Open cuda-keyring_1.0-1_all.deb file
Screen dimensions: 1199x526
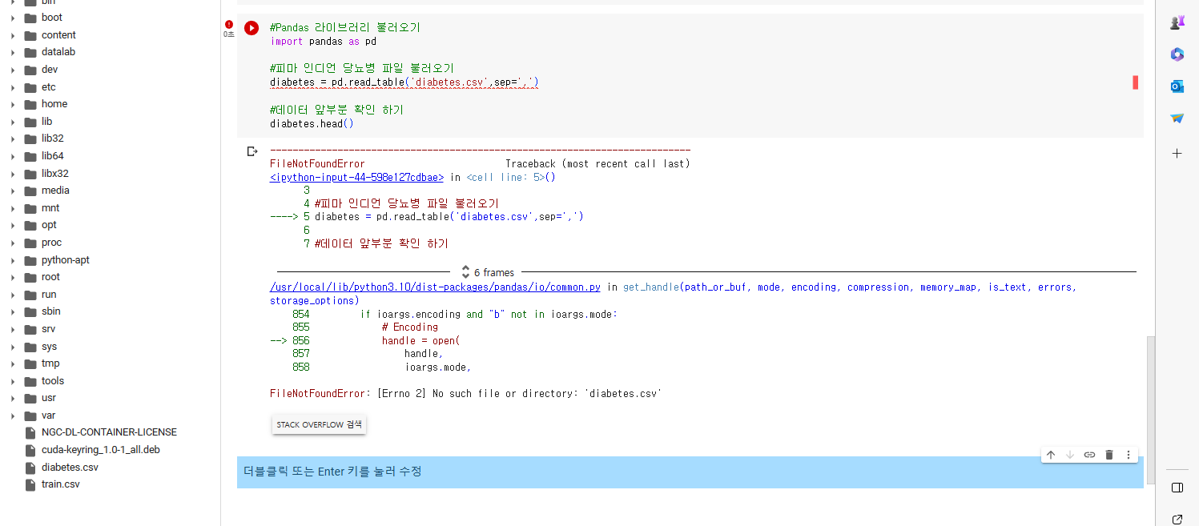point(101,450)
